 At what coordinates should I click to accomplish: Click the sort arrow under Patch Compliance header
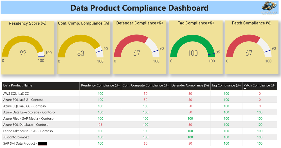pos(245,88)
